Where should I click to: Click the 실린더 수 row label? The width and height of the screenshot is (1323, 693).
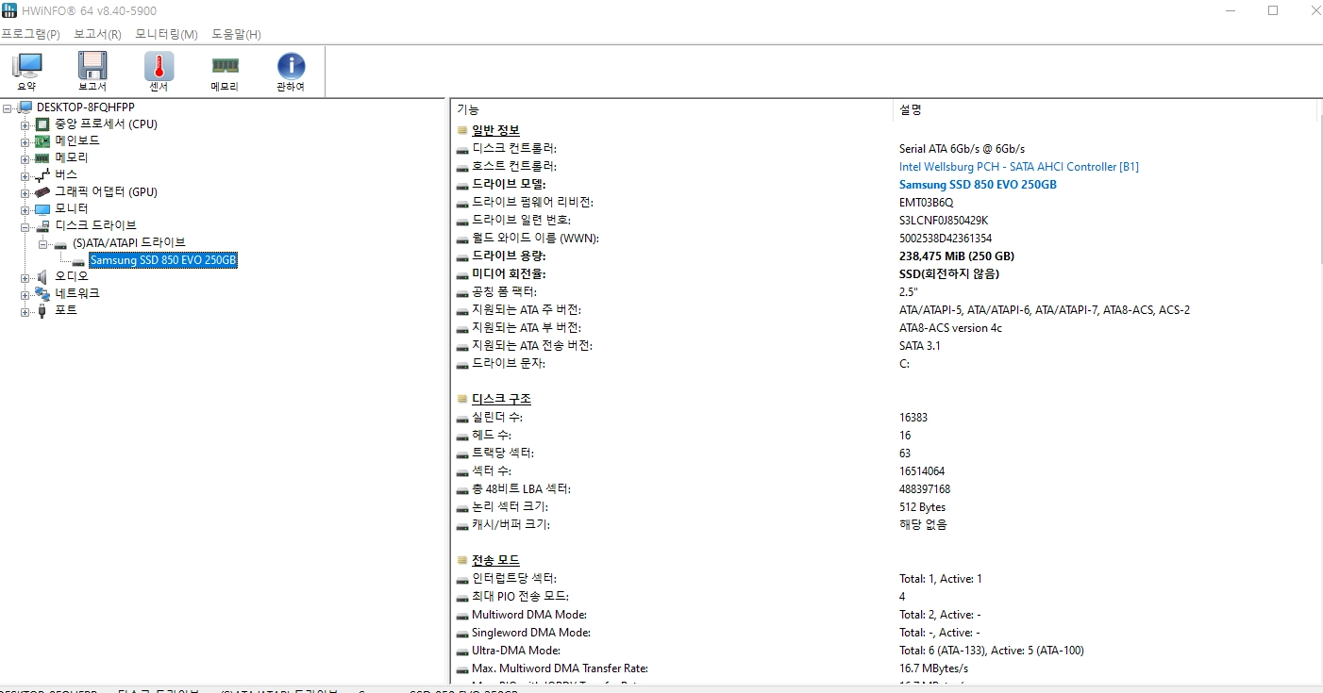point(496,418)
